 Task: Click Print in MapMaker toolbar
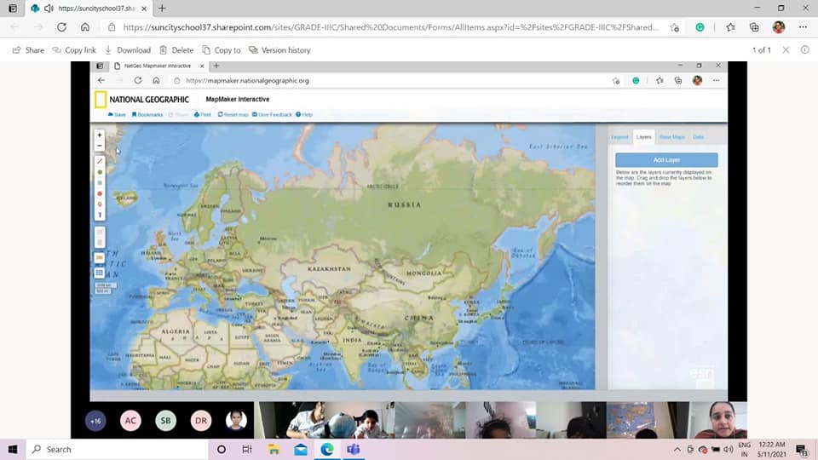(203, 115)
